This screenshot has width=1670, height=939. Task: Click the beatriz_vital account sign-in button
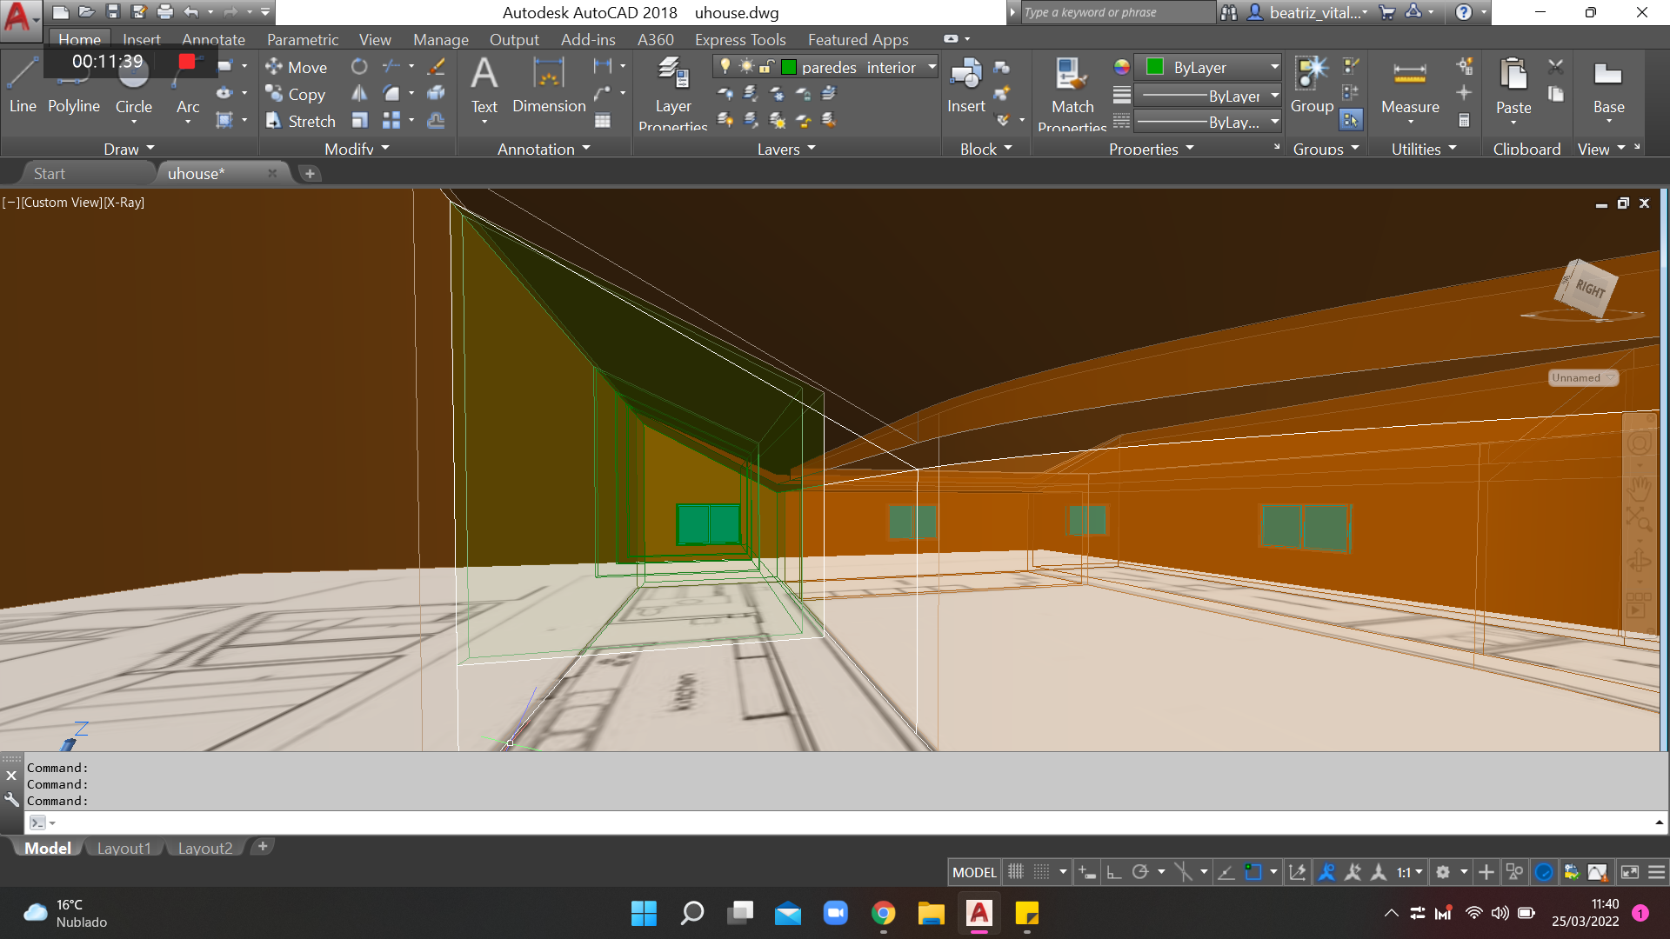tap(1308, 12)
